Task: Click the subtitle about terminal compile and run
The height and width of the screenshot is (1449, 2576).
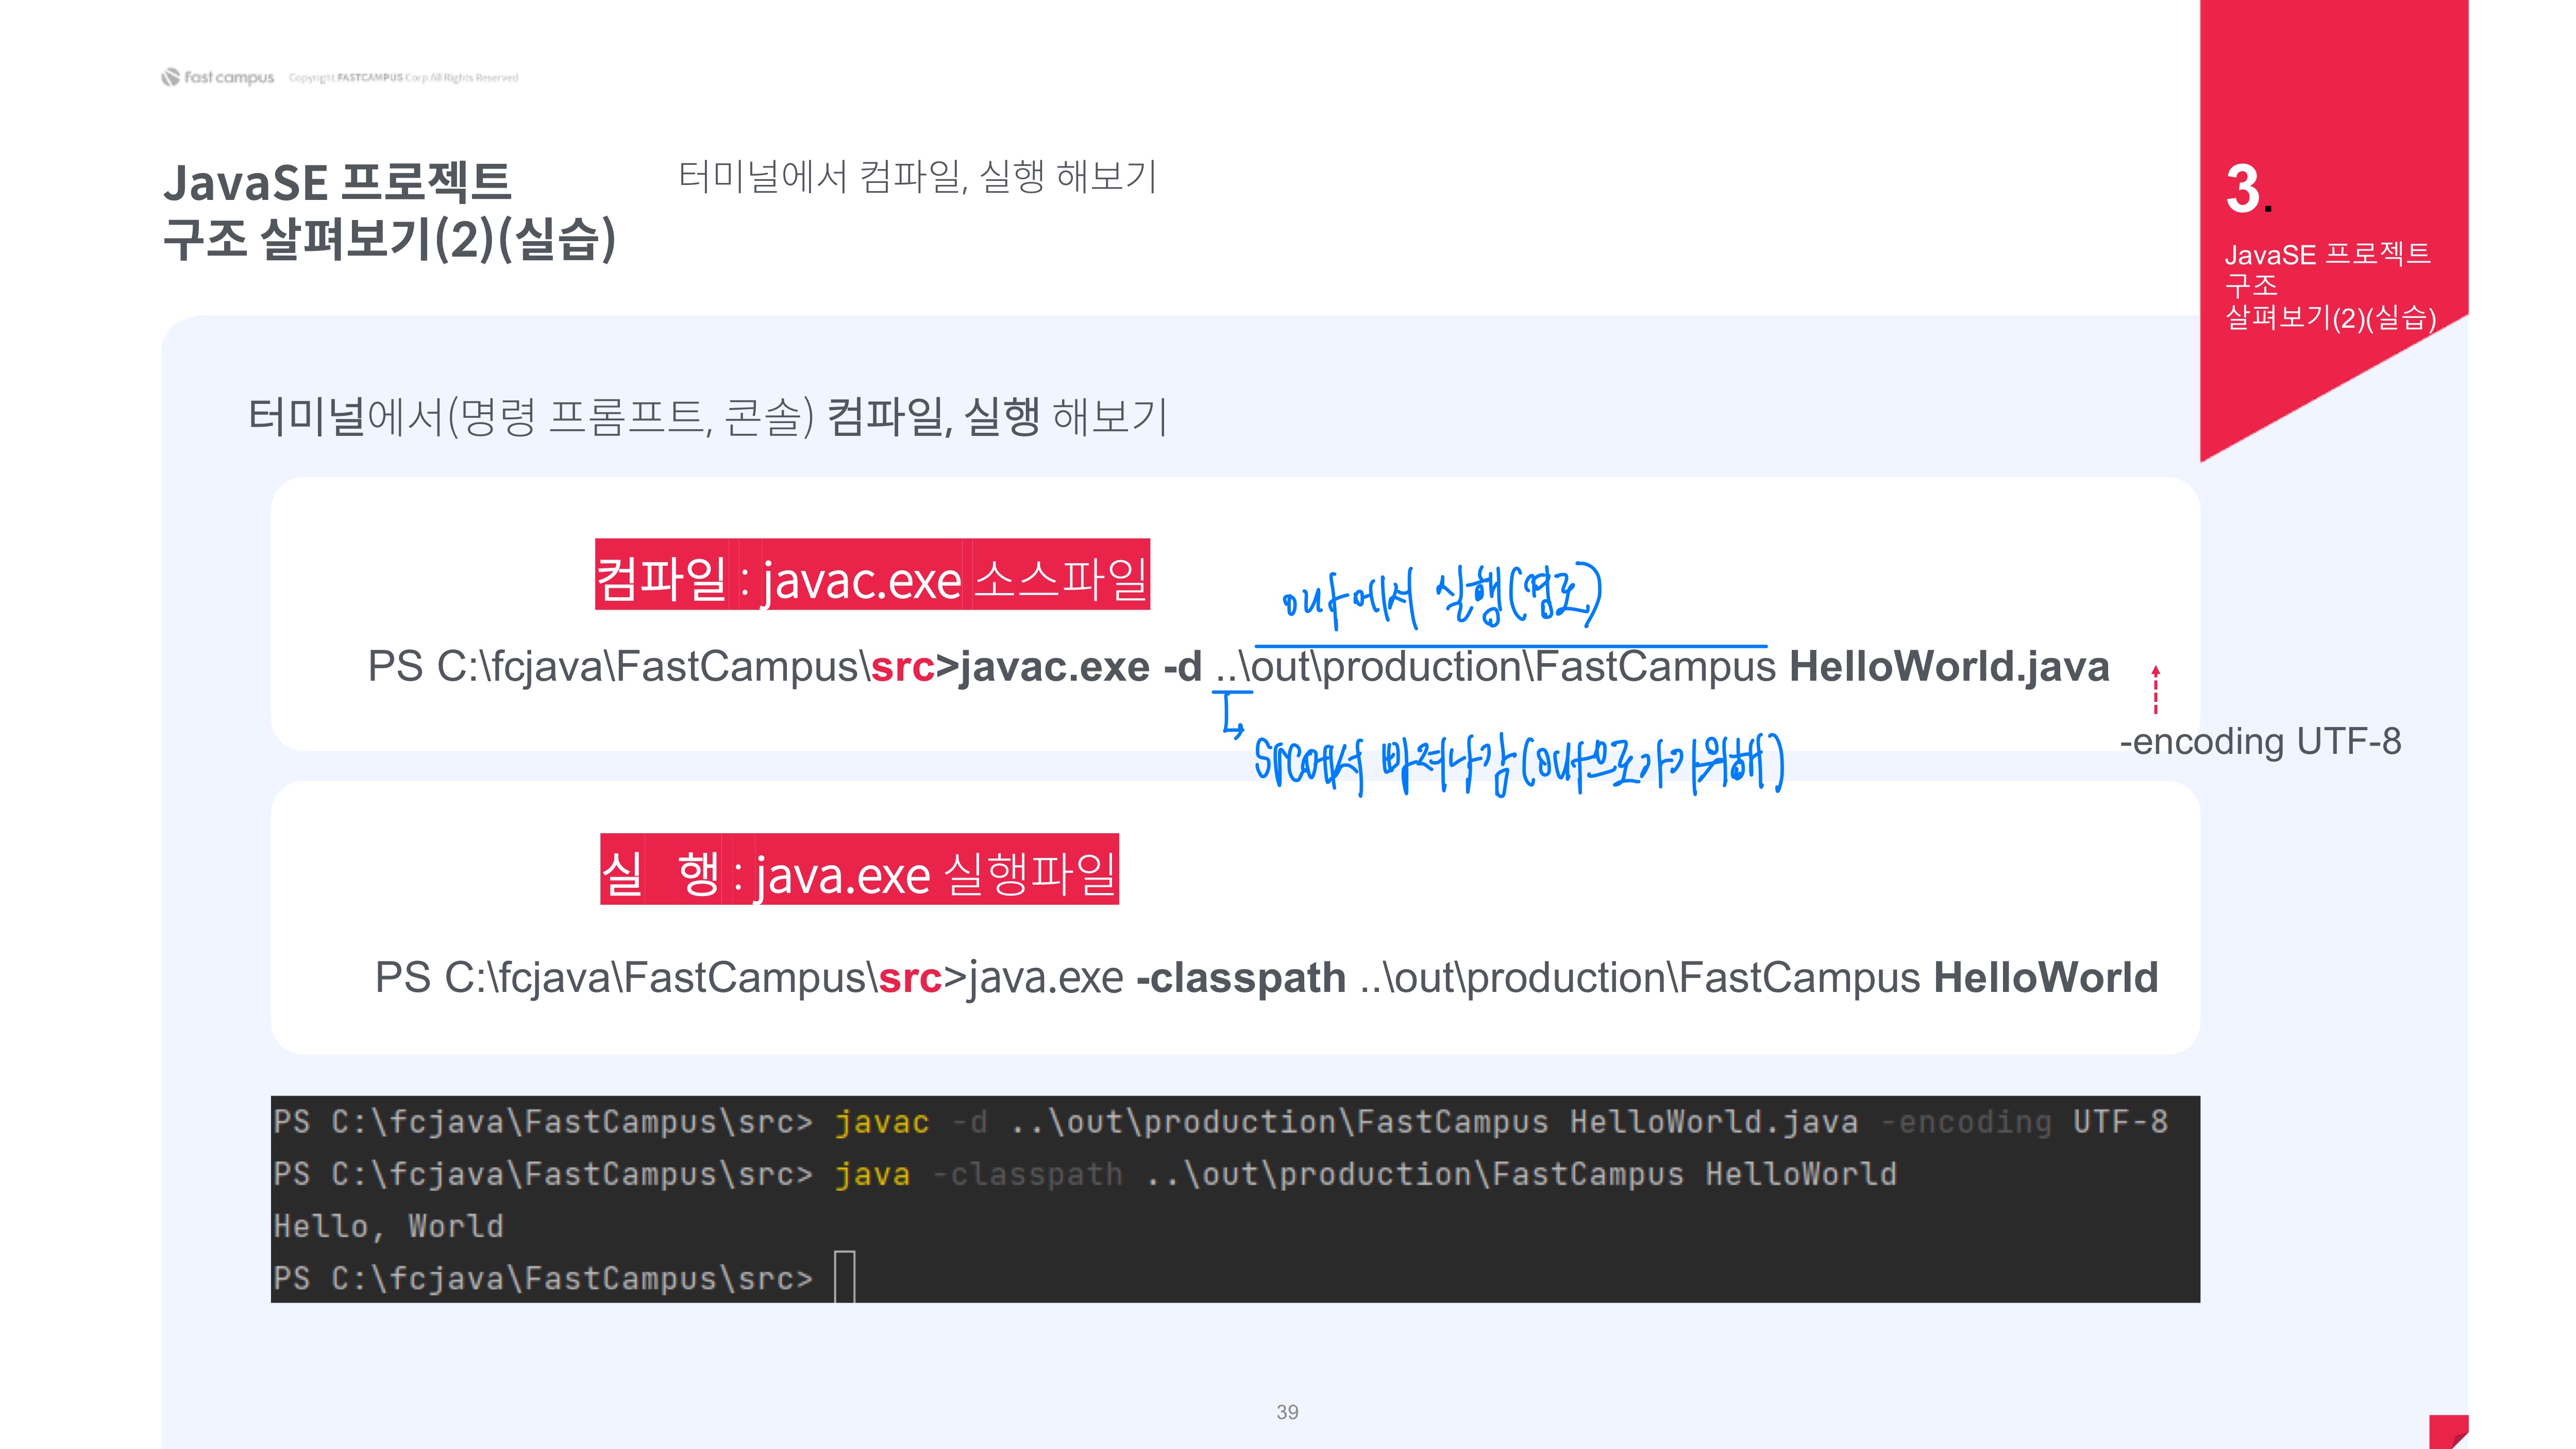Action: point(917,176)
